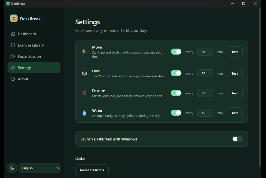Image resolution: width=266 pixels, height=178 pixels.
Task: Click the Data section heading
Action: (80, 158)
